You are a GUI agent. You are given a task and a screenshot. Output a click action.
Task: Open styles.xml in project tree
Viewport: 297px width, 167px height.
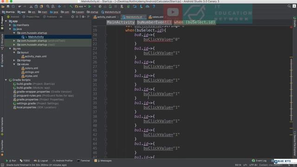tap(29, 76)
